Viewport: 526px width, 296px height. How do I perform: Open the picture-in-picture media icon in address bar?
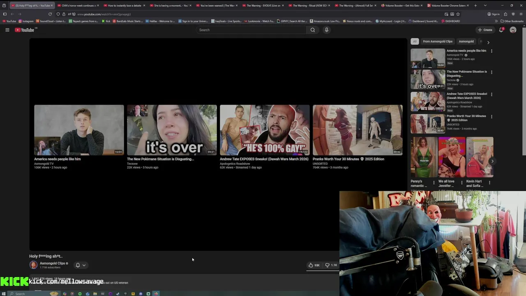(446, 14)
